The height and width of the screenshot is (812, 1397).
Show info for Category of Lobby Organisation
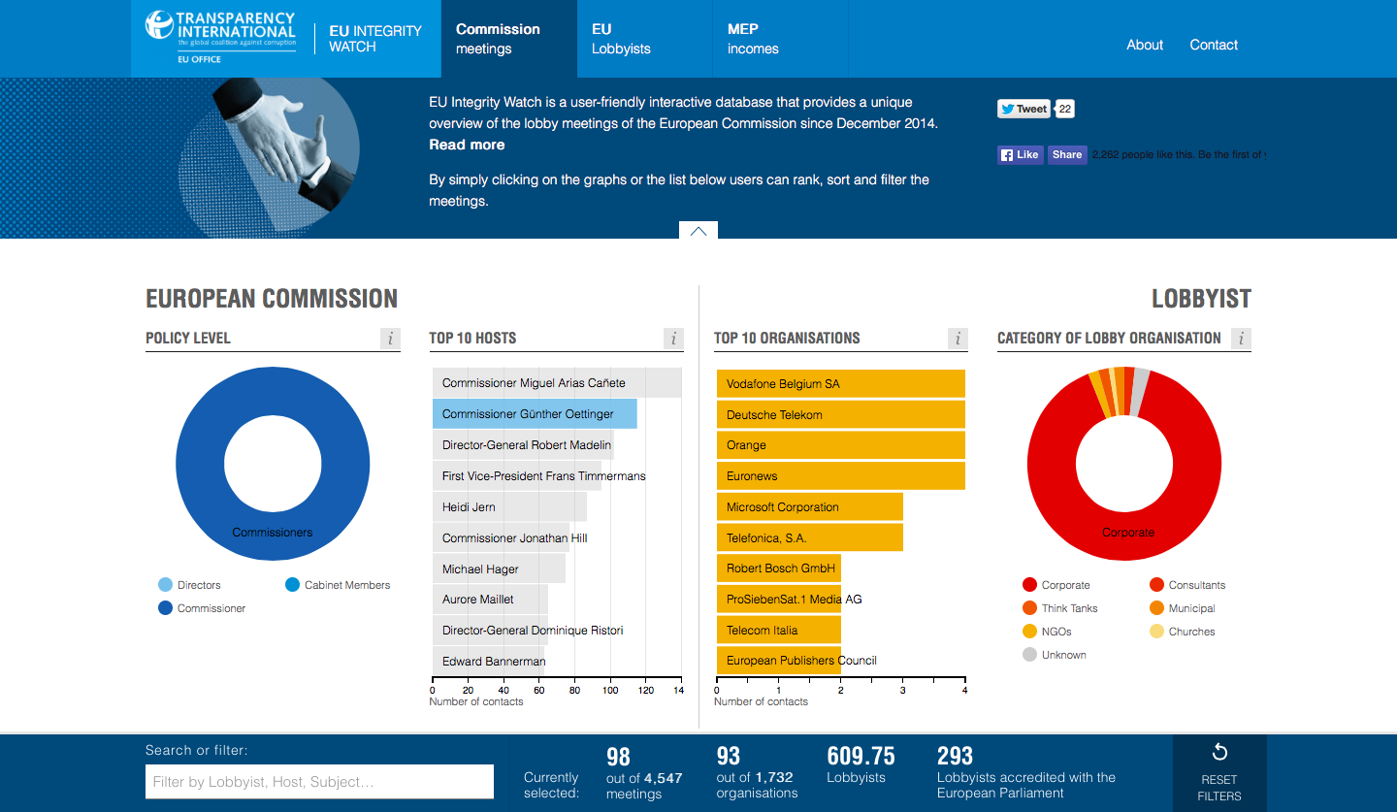click(1241, 339)
